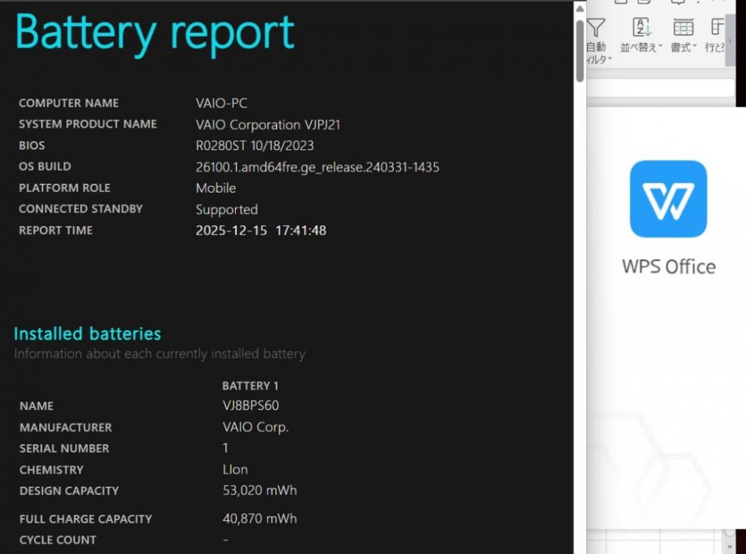Click the "BIOS" label

point(32,146)
